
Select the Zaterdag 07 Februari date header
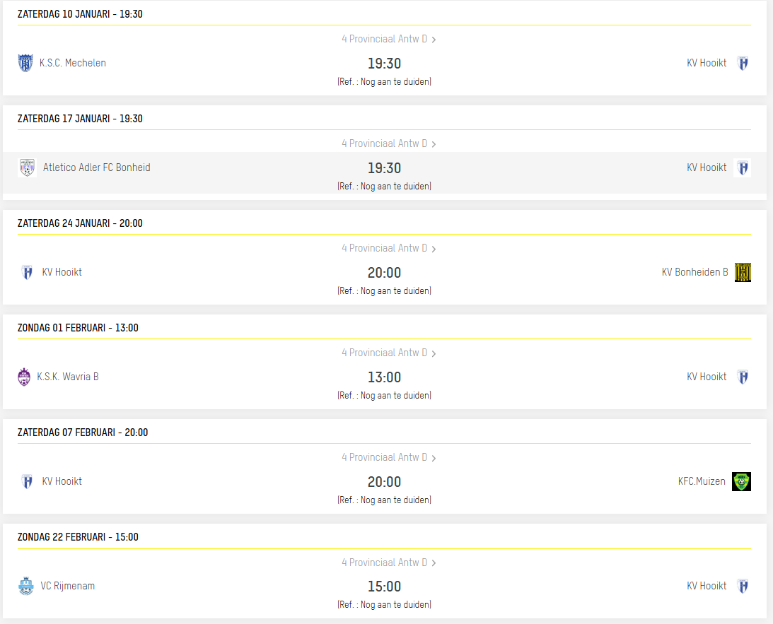click(x=83, y=432)
